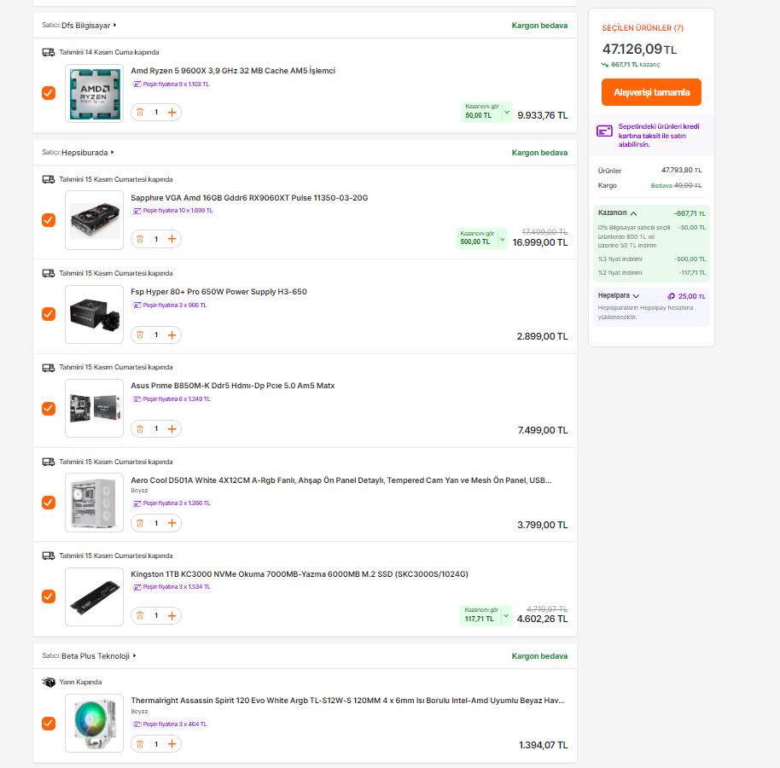Screen dimensions: 780x768
Task: Deselect Kingston 1TB KC3000 SSD checkbox
Action: (49, 596)
